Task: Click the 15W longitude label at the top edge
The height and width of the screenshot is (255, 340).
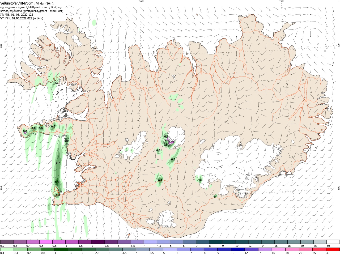Action: pos(281,1)
